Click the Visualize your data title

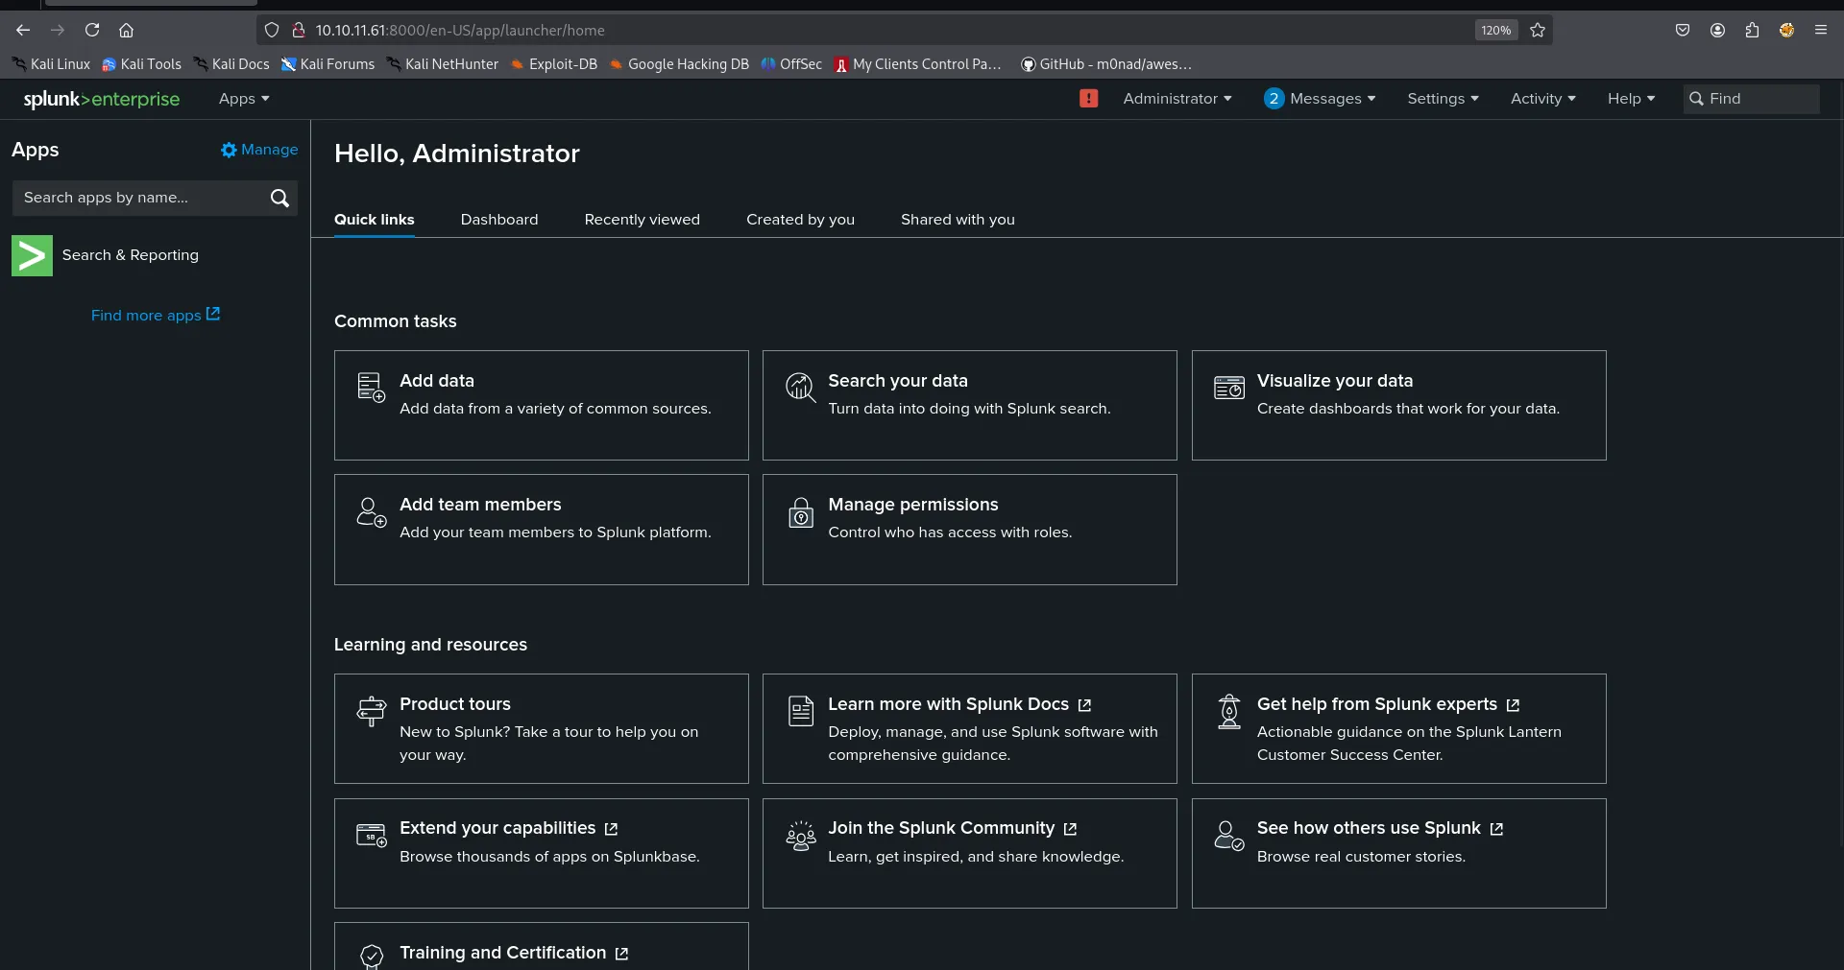click(x=1335, y=381)
